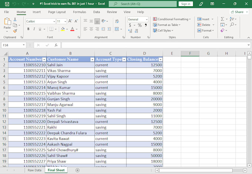Click the Decrease Indent icon
Screen dimensions: 252x174
coord(103,29)
